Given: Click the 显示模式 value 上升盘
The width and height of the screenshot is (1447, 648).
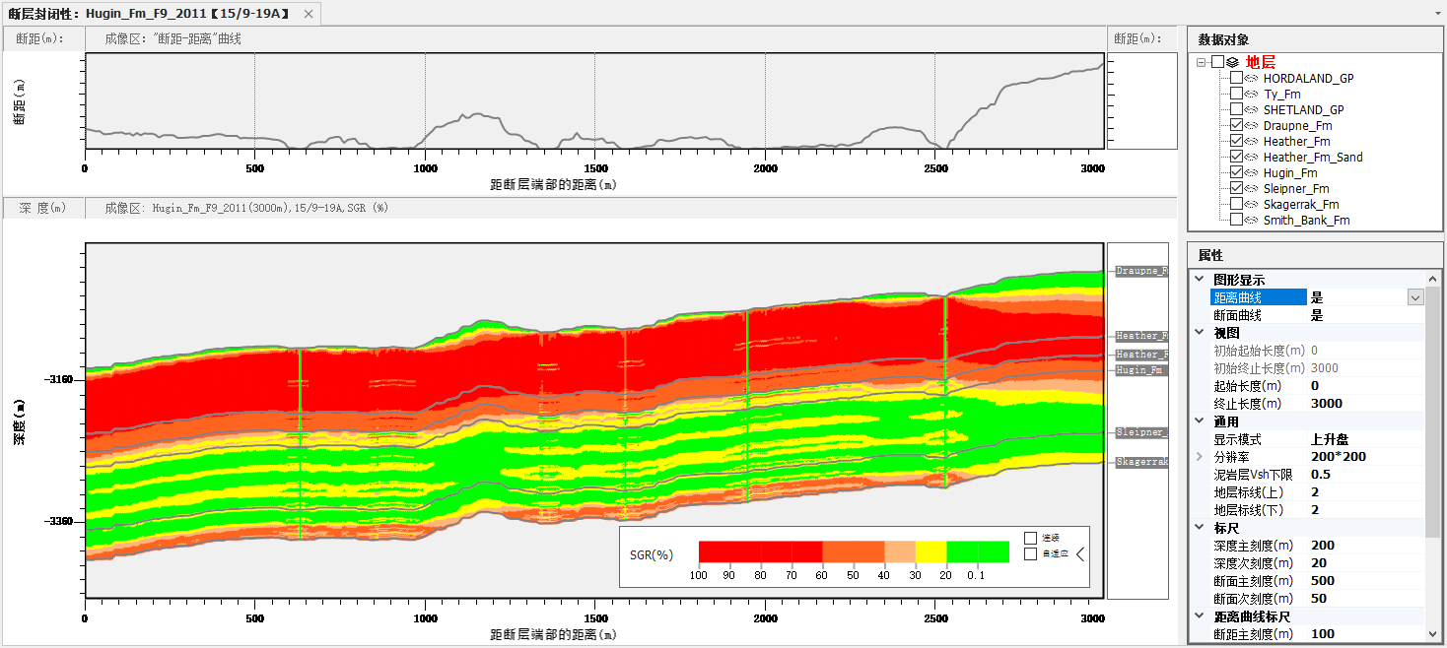Looking at the screenshot, I should 1330,439.
